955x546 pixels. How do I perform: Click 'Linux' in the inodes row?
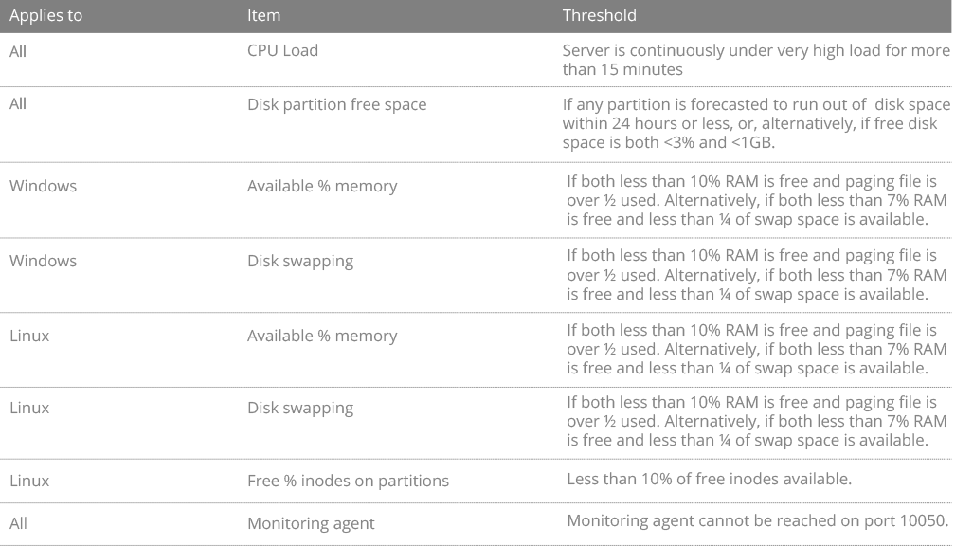[x=29, y=481]
